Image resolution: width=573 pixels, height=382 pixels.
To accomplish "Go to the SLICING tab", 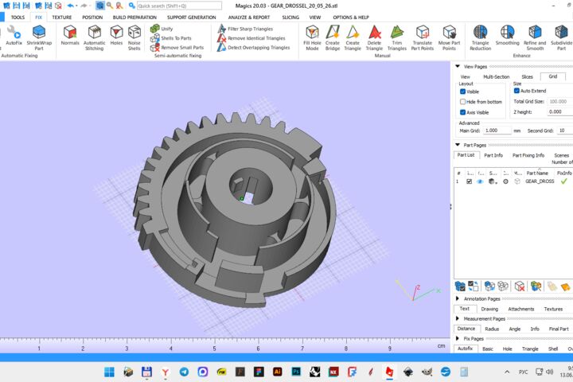I will 290,18.
